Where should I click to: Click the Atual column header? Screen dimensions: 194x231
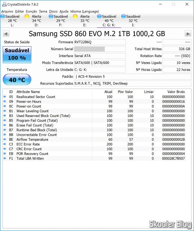point(108,92)
